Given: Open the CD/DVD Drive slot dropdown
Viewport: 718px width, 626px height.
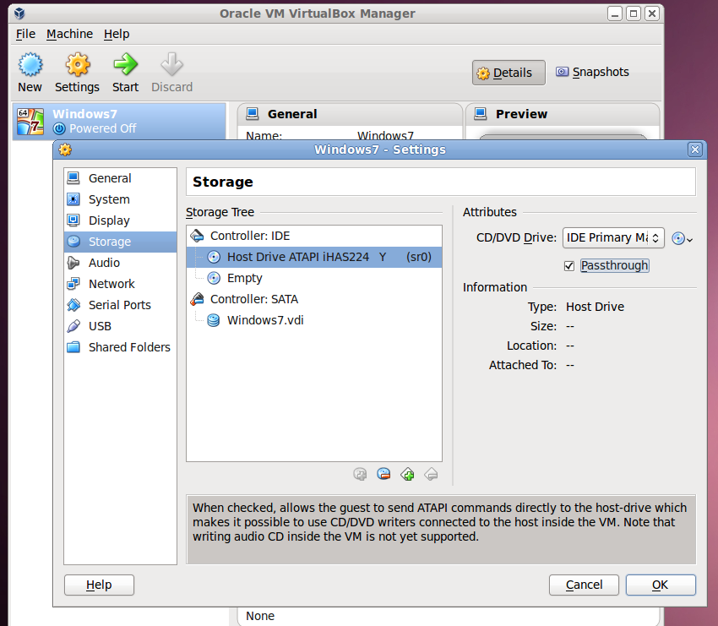Looking at the screenshot, I should (x=613, y=237).
